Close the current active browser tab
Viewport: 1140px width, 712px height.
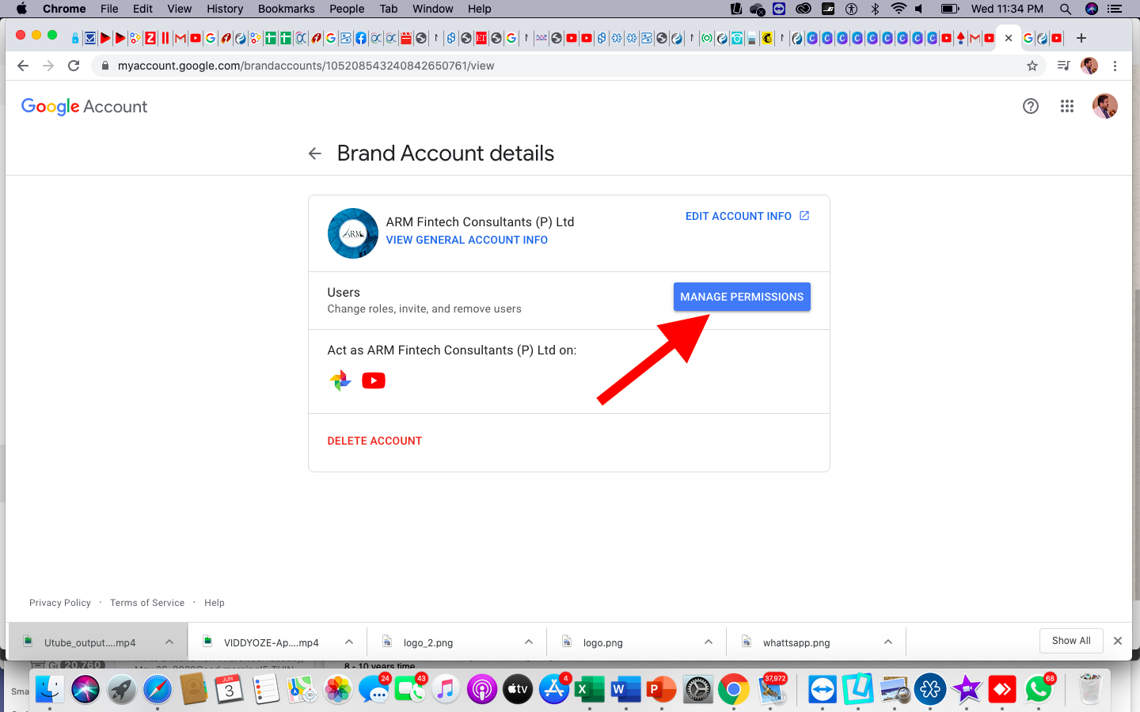pos(1009,38)
